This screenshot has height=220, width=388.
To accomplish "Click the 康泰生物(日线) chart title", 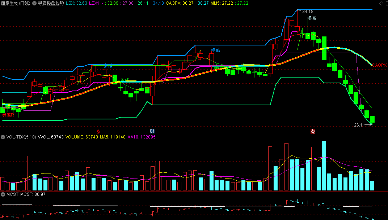I will (x=16, y=3).
